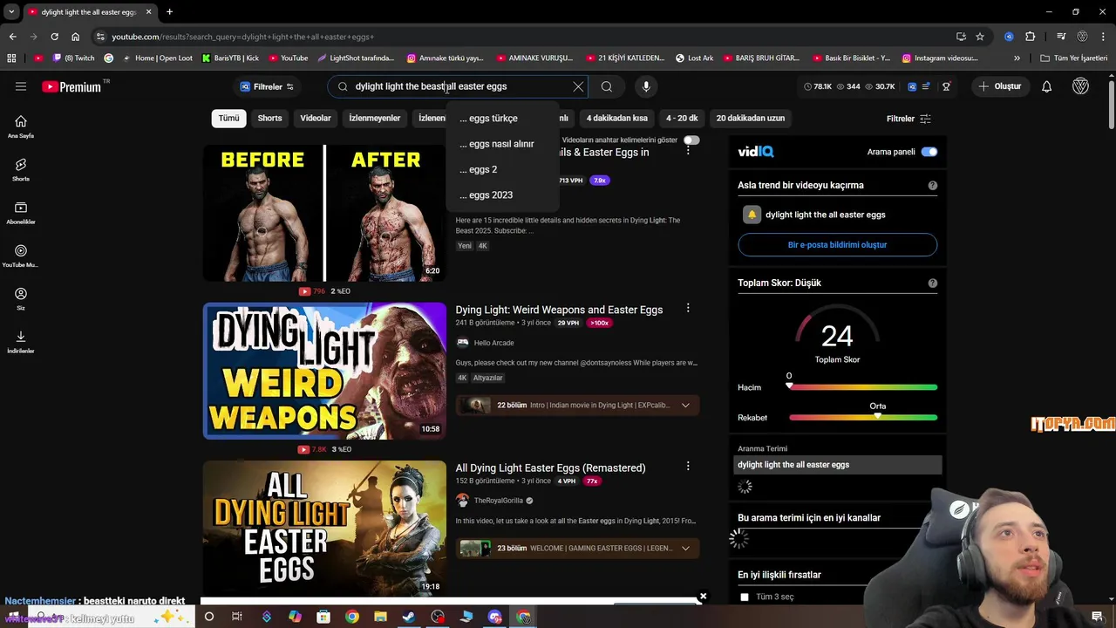Click the Oluştur create button
Image resolution: width=1116 pixels, height=628 pixels.
[999, 86]
